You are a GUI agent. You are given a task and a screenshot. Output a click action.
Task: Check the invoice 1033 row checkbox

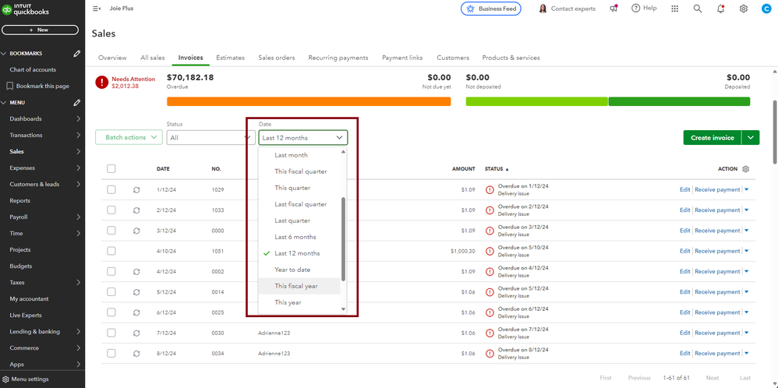tap(111, 210)
